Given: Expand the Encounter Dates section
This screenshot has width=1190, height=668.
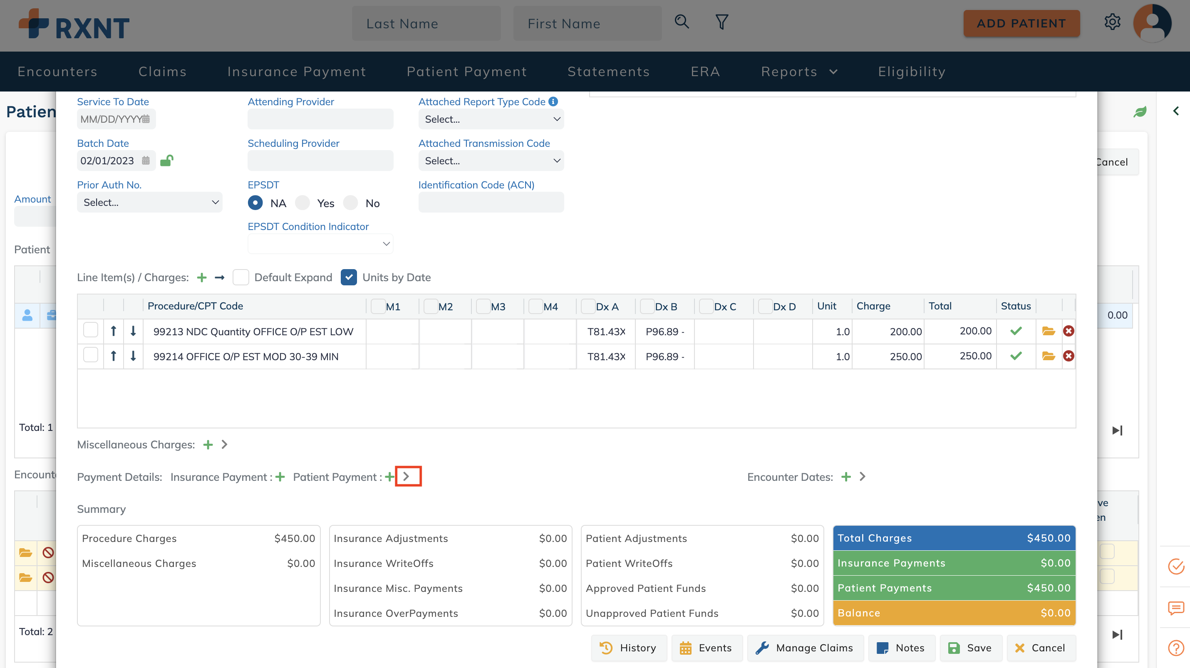Looking at the screenshot, I should (x=863, y=476).
